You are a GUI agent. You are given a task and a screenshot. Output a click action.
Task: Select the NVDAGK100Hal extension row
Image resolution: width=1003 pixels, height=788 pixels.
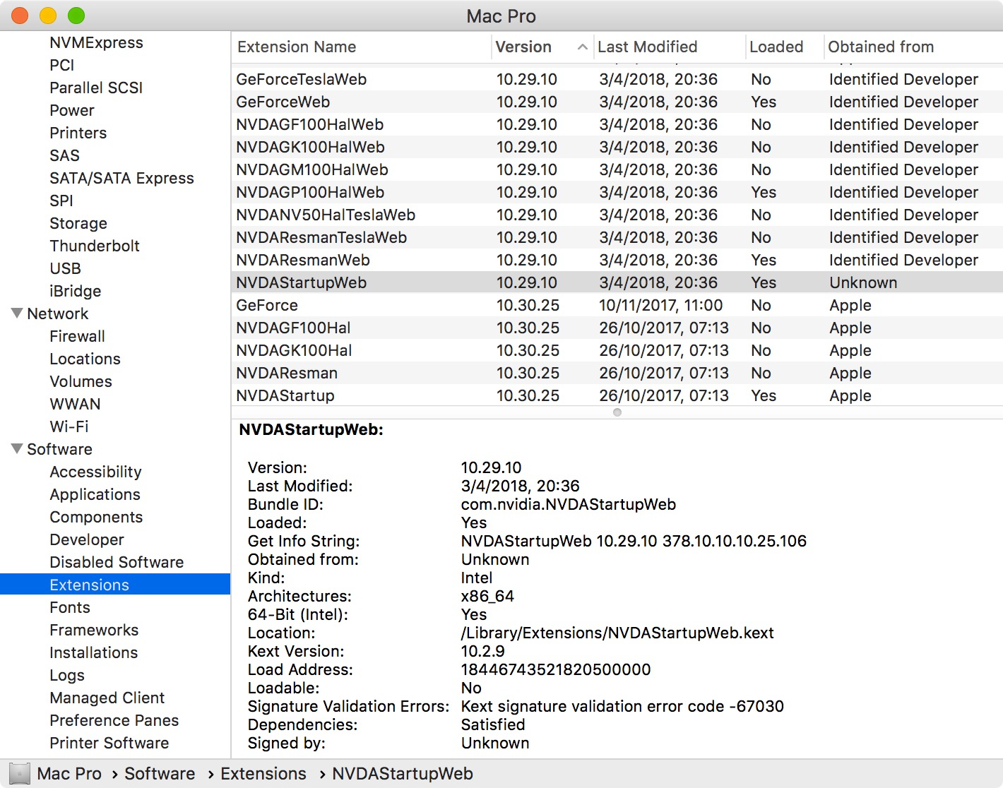(x=617, y=350)
